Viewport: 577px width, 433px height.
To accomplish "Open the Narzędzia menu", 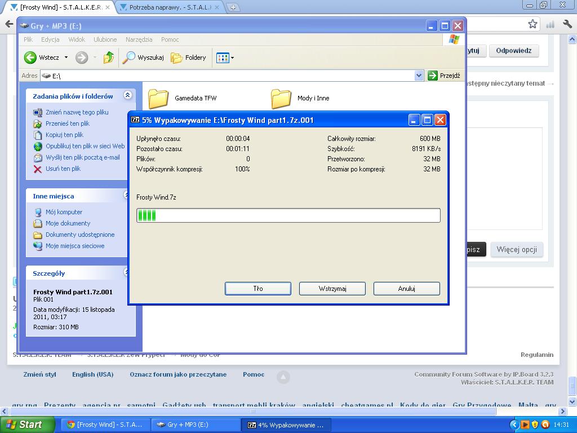I will [139, 39].
